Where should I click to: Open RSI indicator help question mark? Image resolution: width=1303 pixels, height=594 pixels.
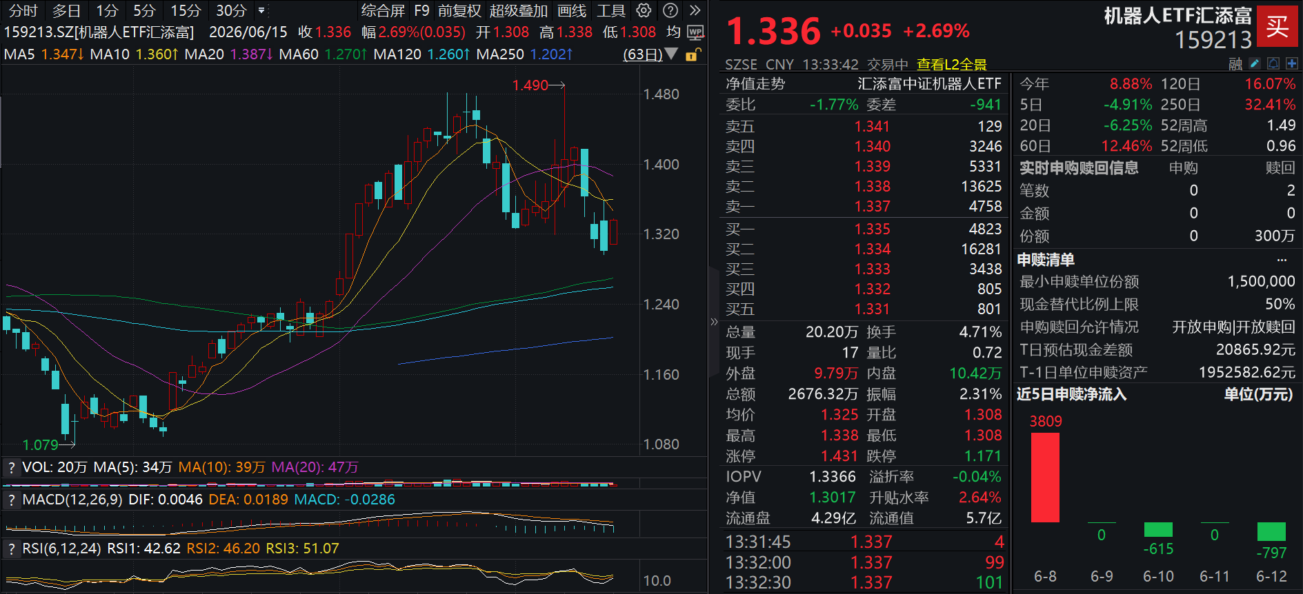pyautogui.click(x=11, y=549)
